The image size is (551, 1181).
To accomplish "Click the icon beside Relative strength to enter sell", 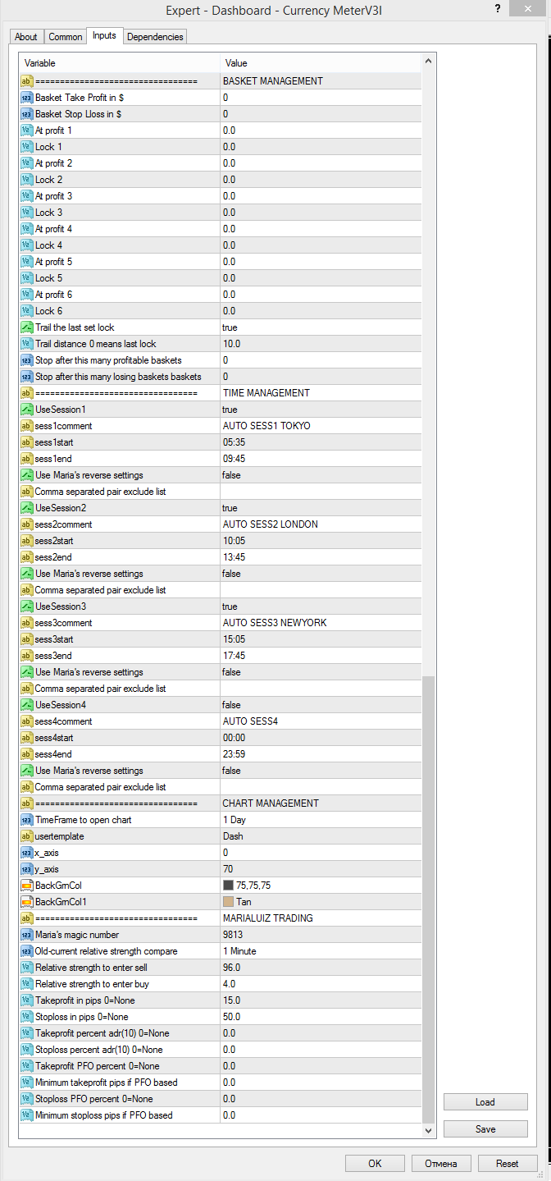I will click(x=26, y=968).
